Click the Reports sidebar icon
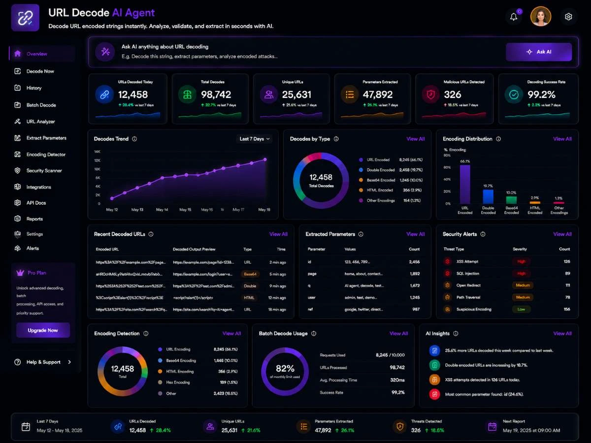The width and height of the screenshot is (591, 443). click(17, 219)
